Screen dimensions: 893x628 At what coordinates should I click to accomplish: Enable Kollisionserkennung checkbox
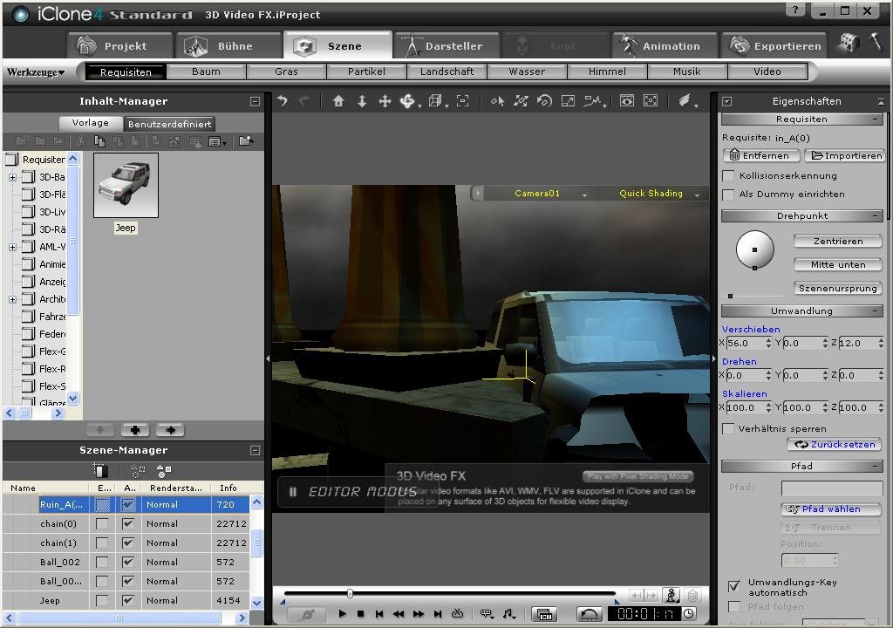728,175
